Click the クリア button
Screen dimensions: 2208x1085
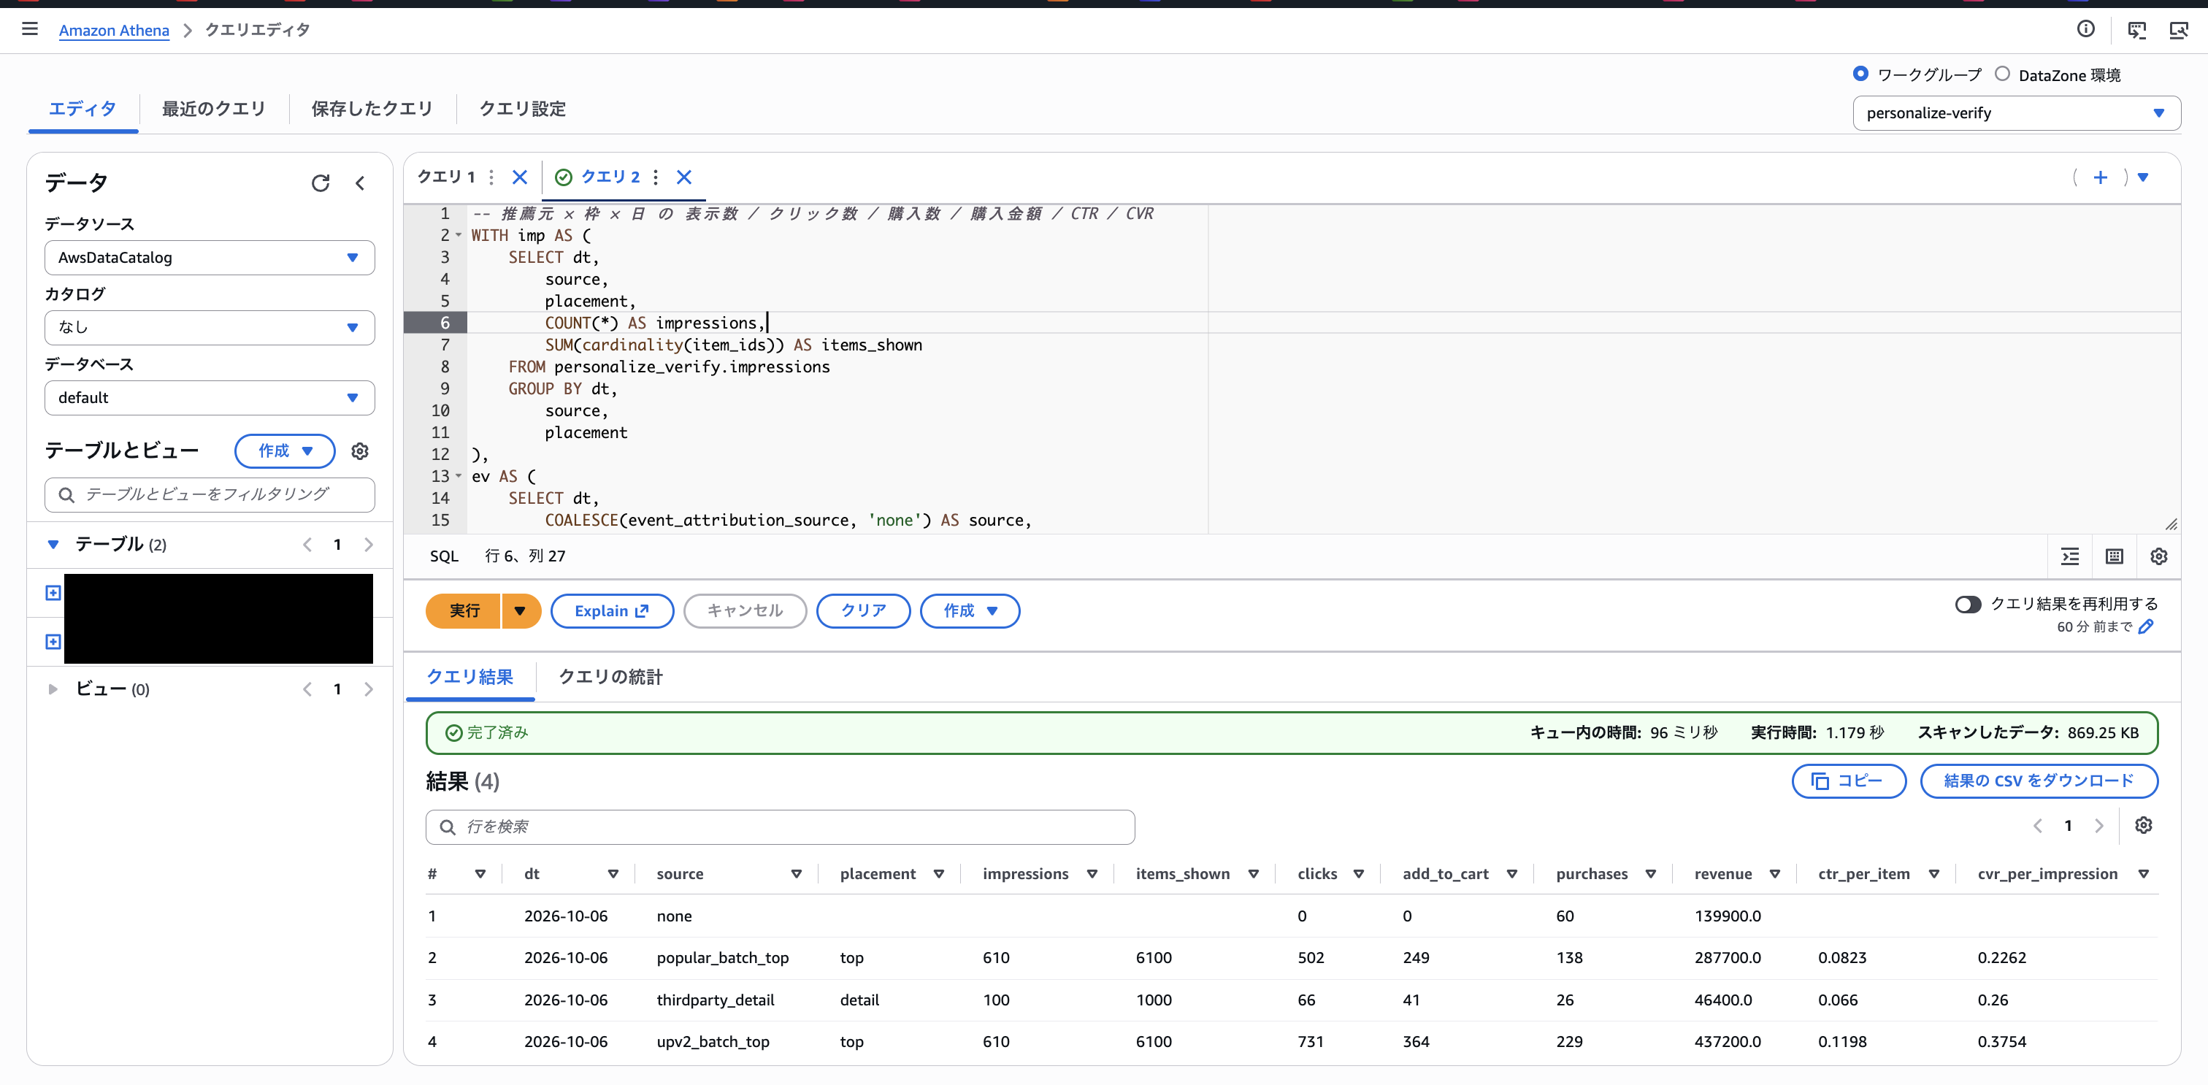coord(863,611)
